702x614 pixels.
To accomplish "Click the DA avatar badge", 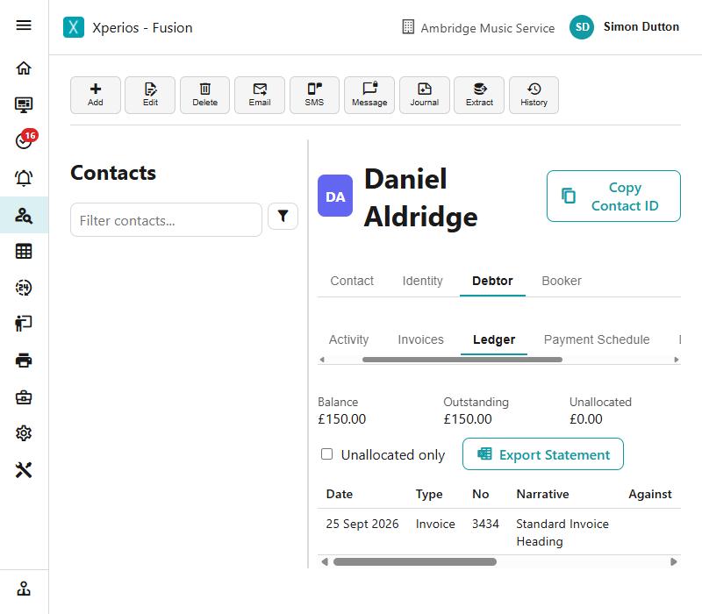I will tap(335, 196).
